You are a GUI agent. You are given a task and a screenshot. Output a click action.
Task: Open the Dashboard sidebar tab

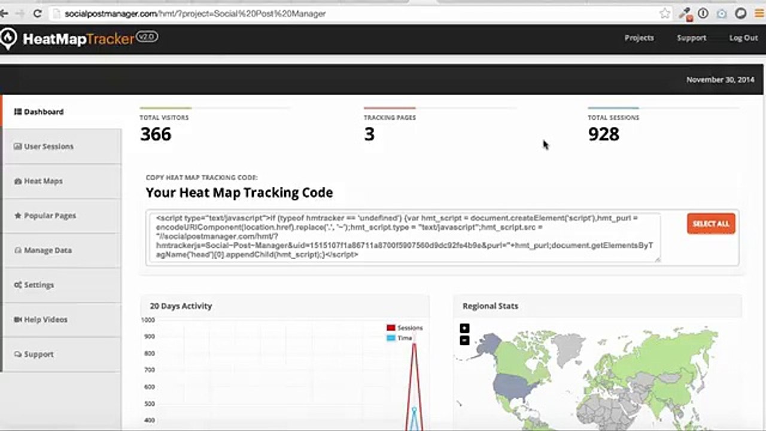pyautogui.click(x=61, y=112)
